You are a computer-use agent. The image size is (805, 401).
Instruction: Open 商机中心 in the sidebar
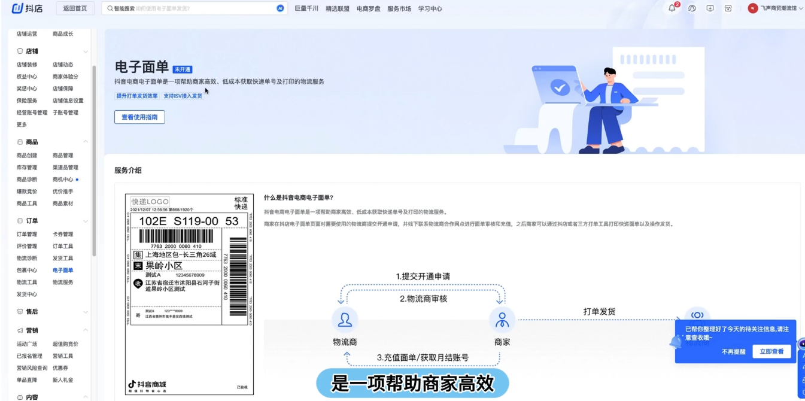(x=63, y=180)
